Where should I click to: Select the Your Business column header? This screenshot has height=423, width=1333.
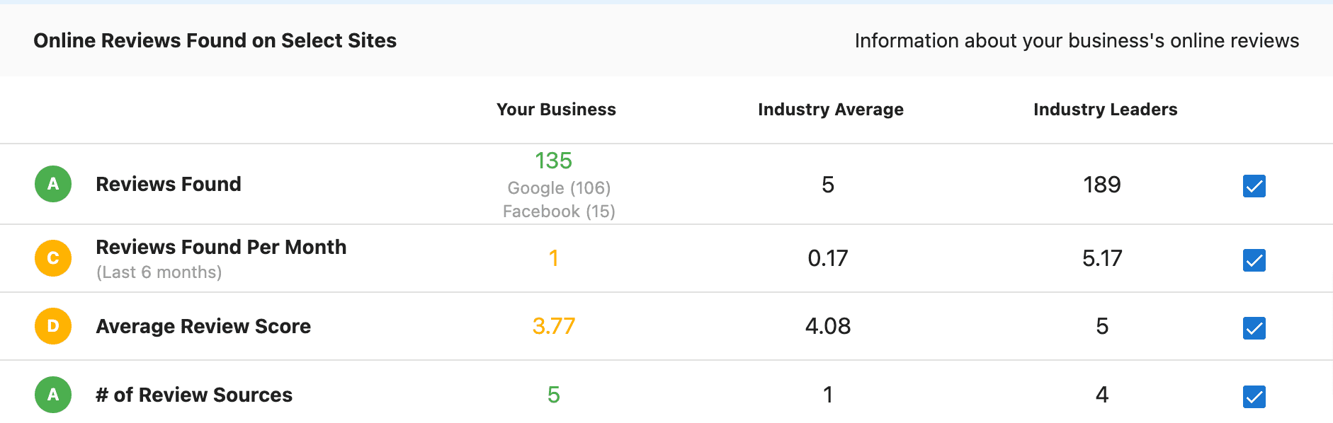coord(556,110)
